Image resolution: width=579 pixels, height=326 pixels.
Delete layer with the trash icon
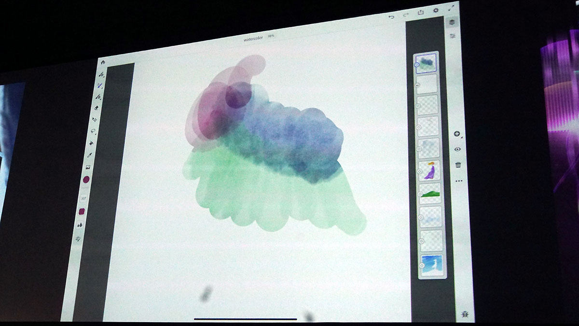coord(458,165)
